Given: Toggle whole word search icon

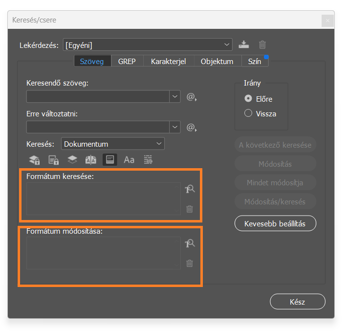Looking at the screenshot, I should click(x=148, y=159).
